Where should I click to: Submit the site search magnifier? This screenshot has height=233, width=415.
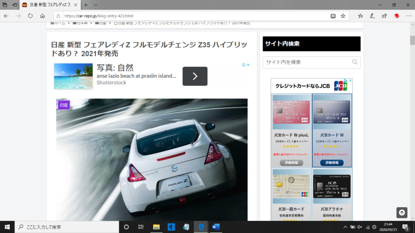coord(355,62)
